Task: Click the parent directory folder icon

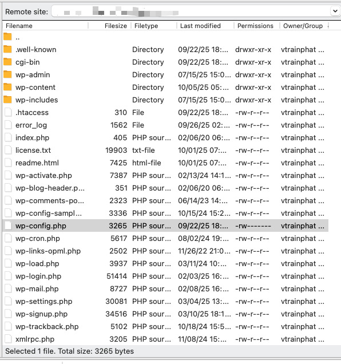Action: coord(7,37)
